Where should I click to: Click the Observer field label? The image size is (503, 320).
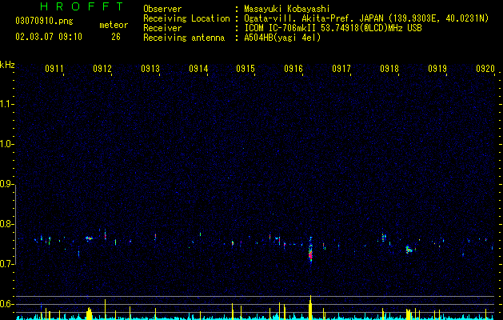(162, 9)
